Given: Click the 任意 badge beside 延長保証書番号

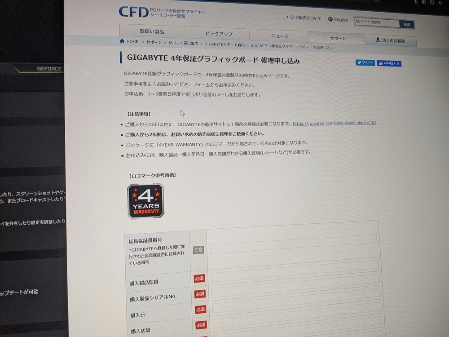Looking at the screenshot, I should pyautogui.click(x=198, y=250).
